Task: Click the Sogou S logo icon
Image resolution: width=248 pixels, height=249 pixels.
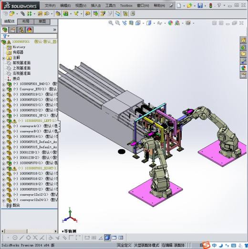Action: pos(207,245)
